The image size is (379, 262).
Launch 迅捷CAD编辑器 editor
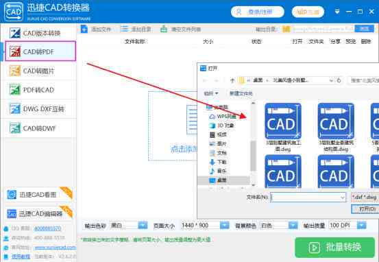pyautogui.click(x=38, y=213)
